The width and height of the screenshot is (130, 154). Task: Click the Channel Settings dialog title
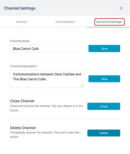[x=20, y=8]
